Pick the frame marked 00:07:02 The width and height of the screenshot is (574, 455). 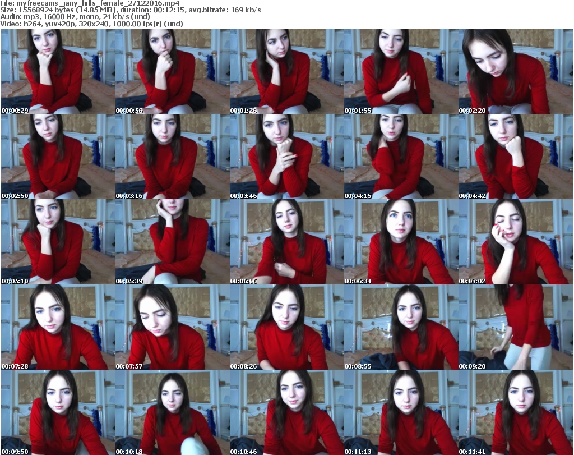(516, 242)
